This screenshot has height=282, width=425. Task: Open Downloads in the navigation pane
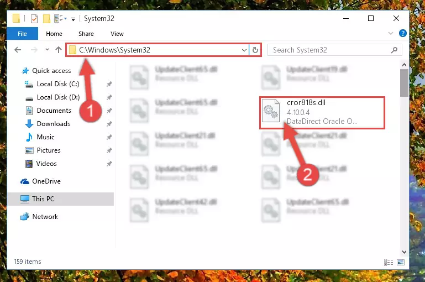click(x=48, y=124)
